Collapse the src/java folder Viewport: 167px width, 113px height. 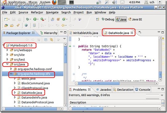click(7, 64)
